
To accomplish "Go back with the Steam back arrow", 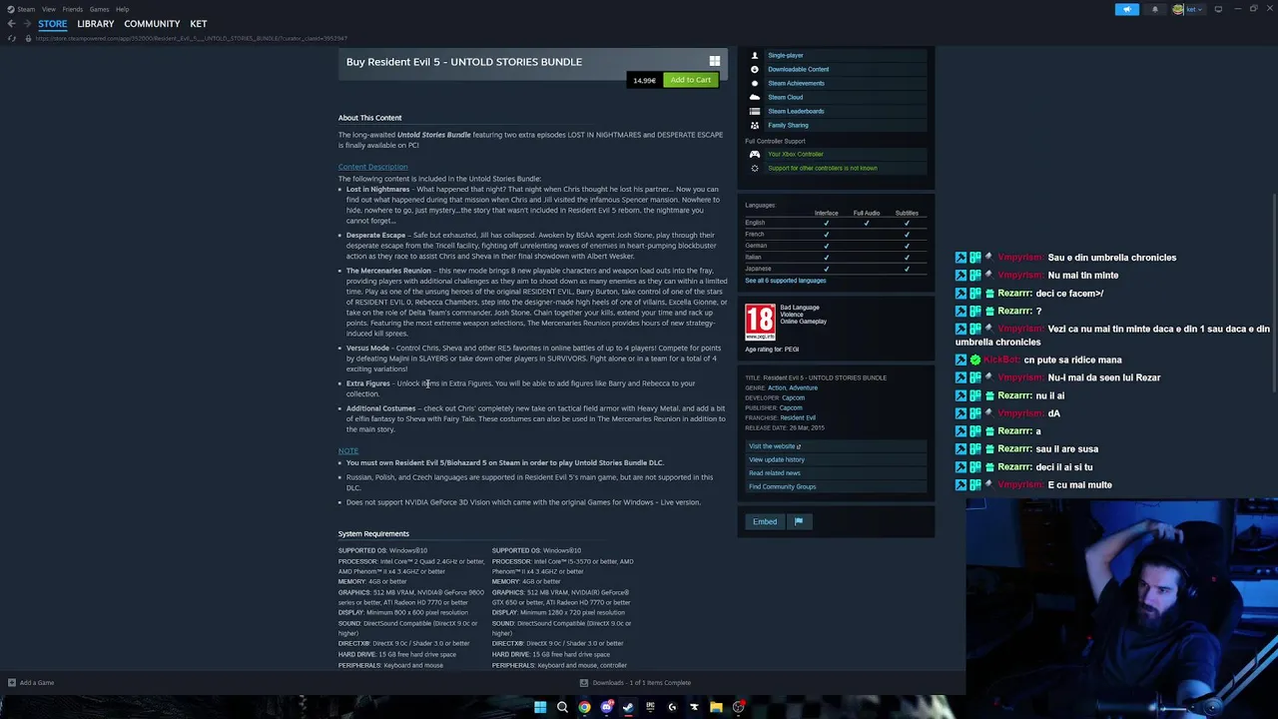I will pyautogui.click(x=11, y=24).
